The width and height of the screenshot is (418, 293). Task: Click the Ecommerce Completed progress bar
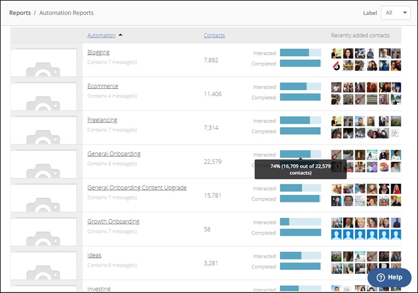tap(300, 97)
